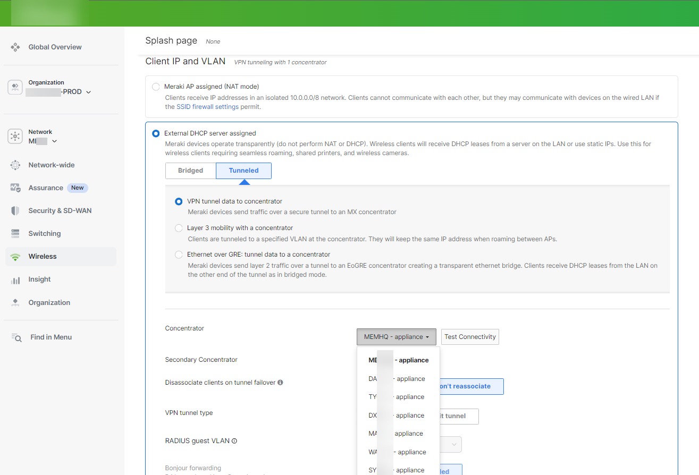Click the Security & SD-WAN shield icon

(15, 211)
